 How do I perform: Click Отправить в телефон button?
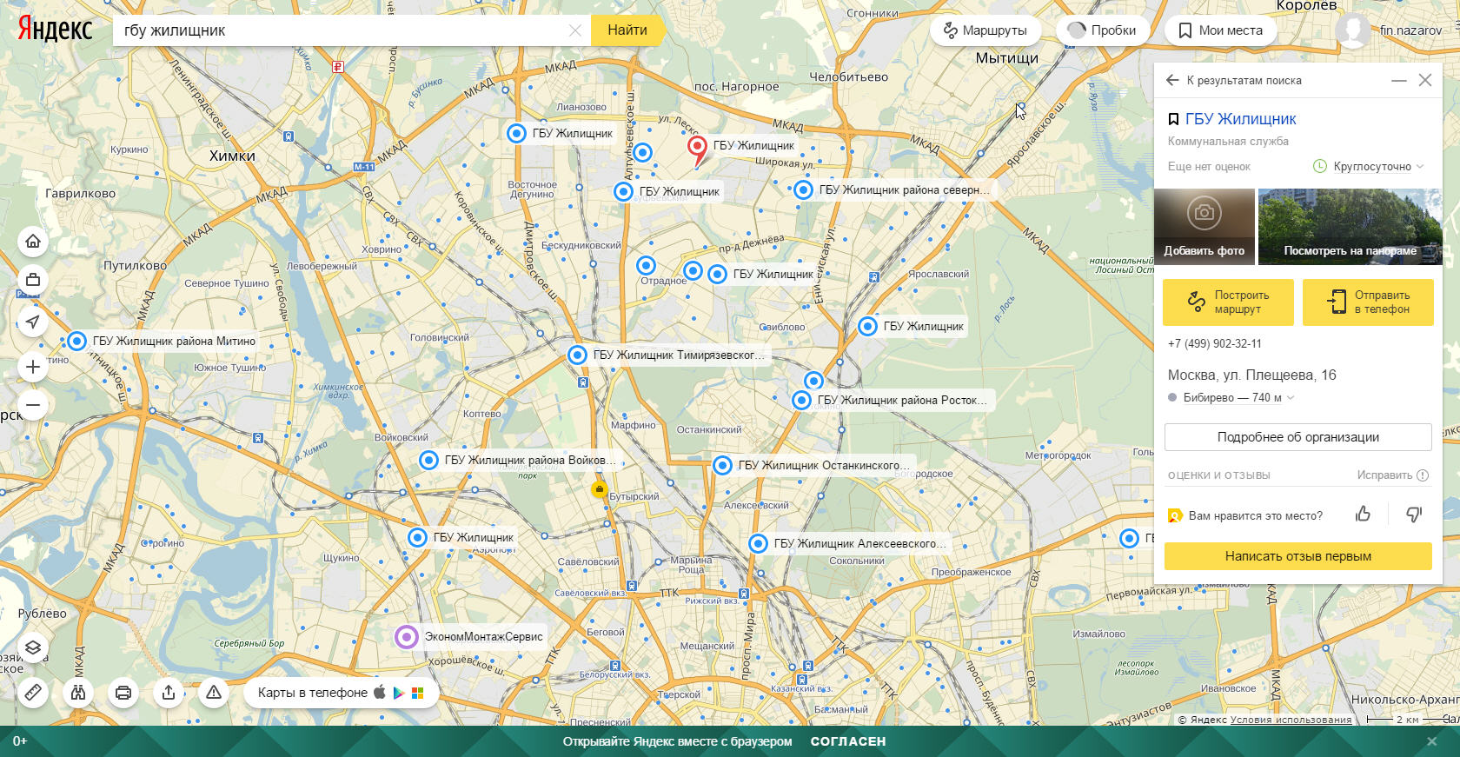(1368, 302)
